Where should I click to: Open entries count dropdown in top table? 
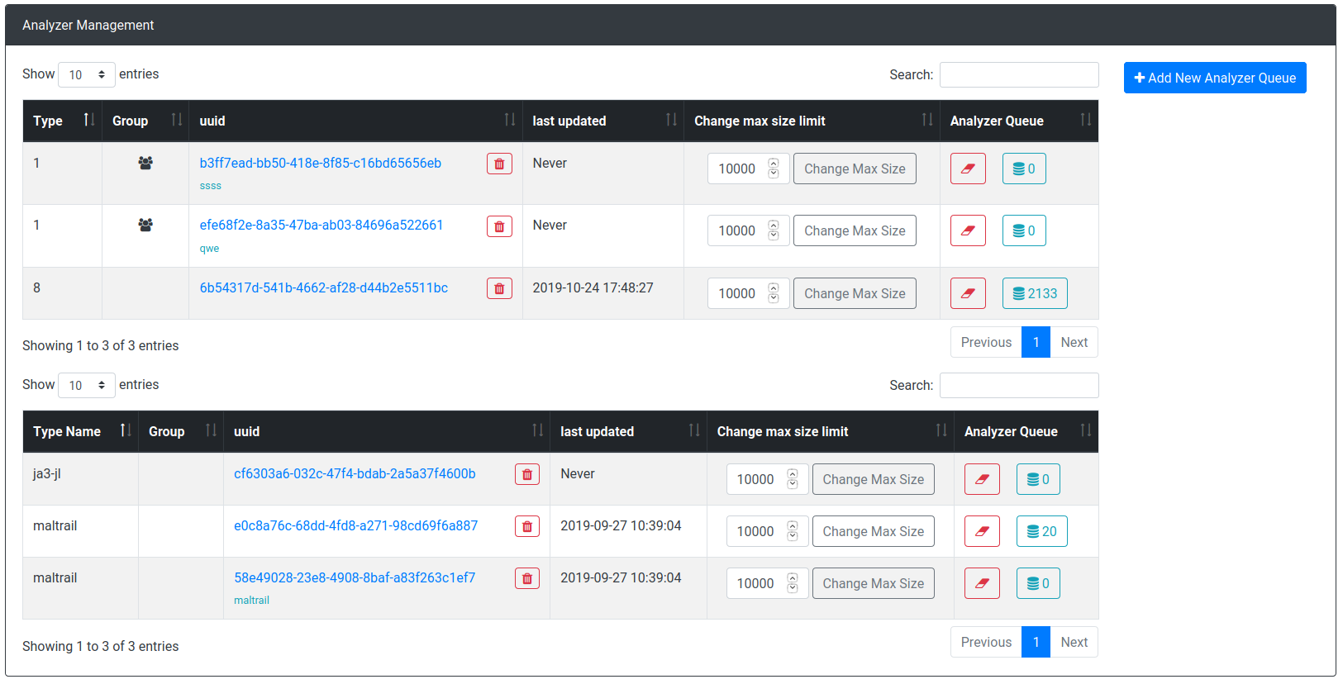tap(87, 74)
